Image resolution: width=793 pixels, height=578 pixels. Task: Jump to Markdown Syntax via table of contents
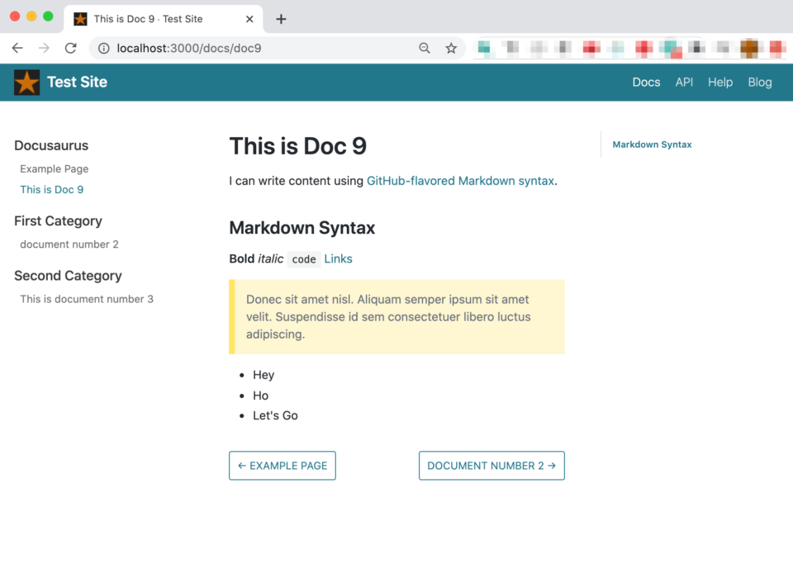click(x=651, y=144)
